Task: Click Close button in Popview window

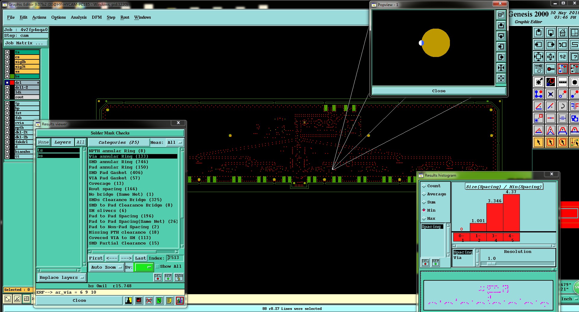Action: point(438,91)
